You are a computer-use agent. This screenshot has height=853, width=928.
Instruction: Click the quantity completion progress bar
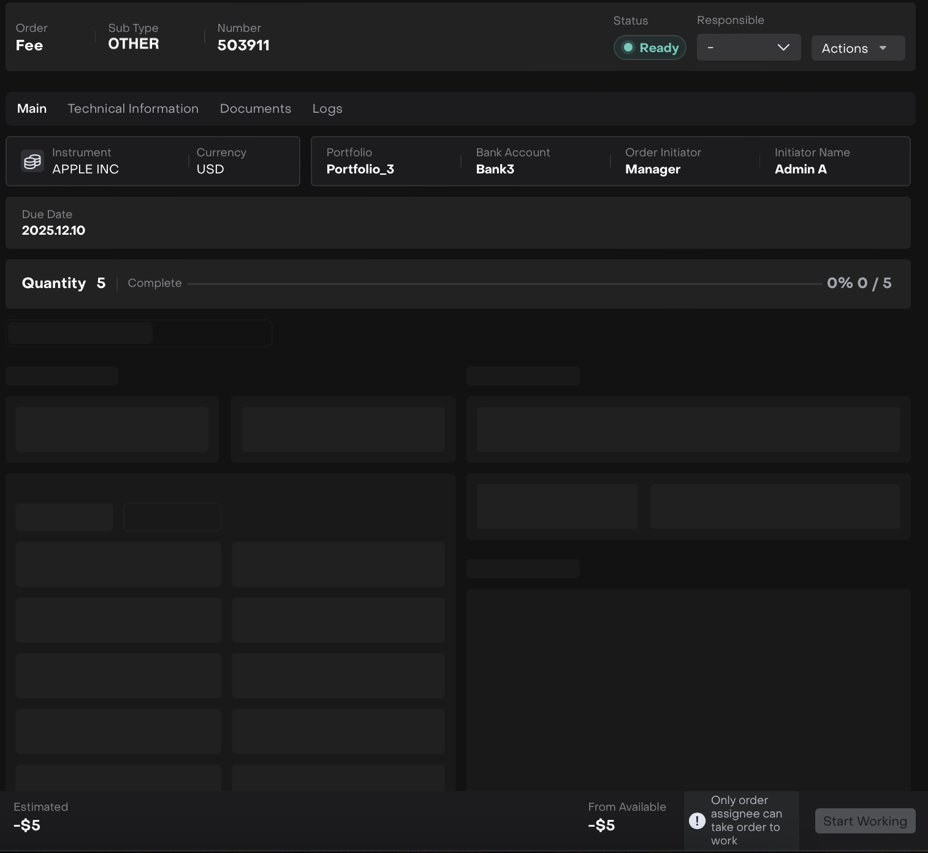tap(504, 284)
